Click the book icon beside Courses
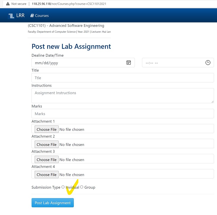This screenshot has height=215, width=217. point(32,16)
